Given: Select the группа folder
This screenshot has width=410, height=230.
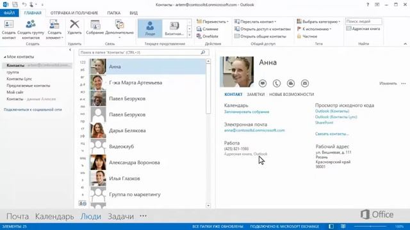Looking at the screenshot, I should click(13, 72).
